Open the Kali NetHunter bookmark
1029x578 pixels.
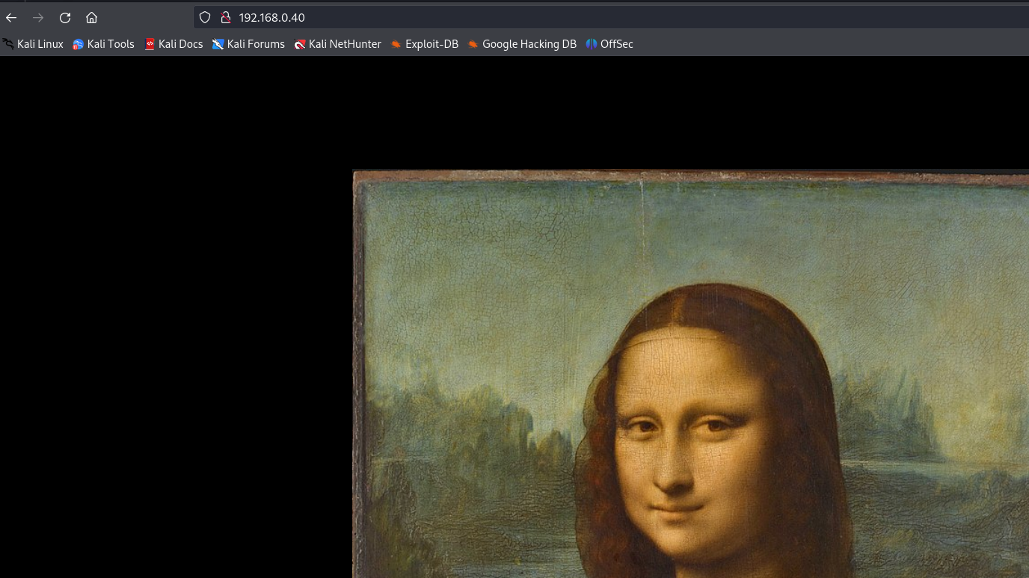337,44
